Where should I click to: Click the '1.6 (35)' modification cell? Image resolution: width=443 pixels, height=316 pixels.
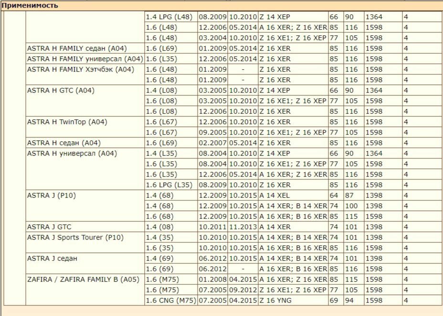(171, 248)
